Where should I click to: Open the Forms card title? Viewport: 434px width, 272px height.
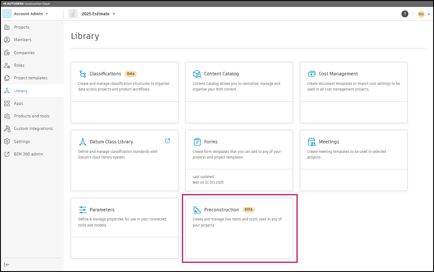click(x=210, y=142)
